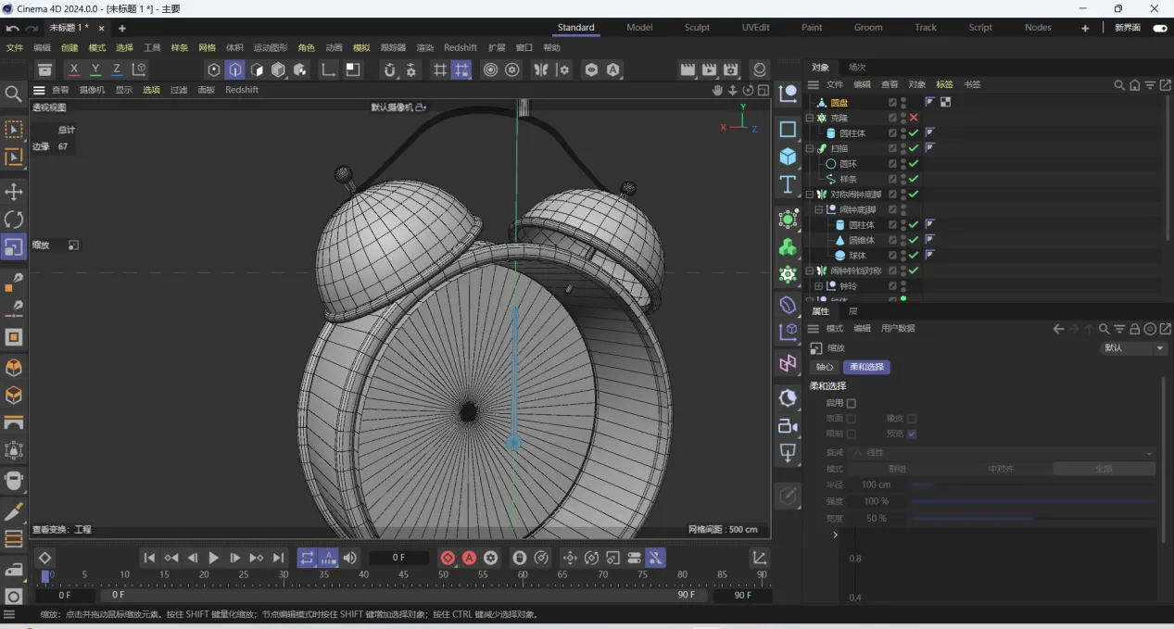
Task: Toggle the X axis lock icon
Action: coord(74,69)
